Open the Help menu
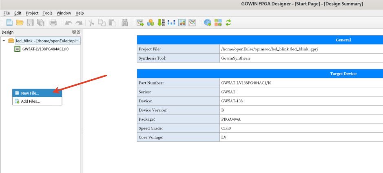 (x=80, y=13)
